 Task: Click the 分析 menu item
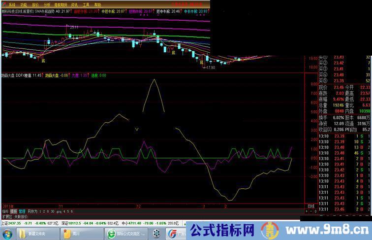coord(47,4)
